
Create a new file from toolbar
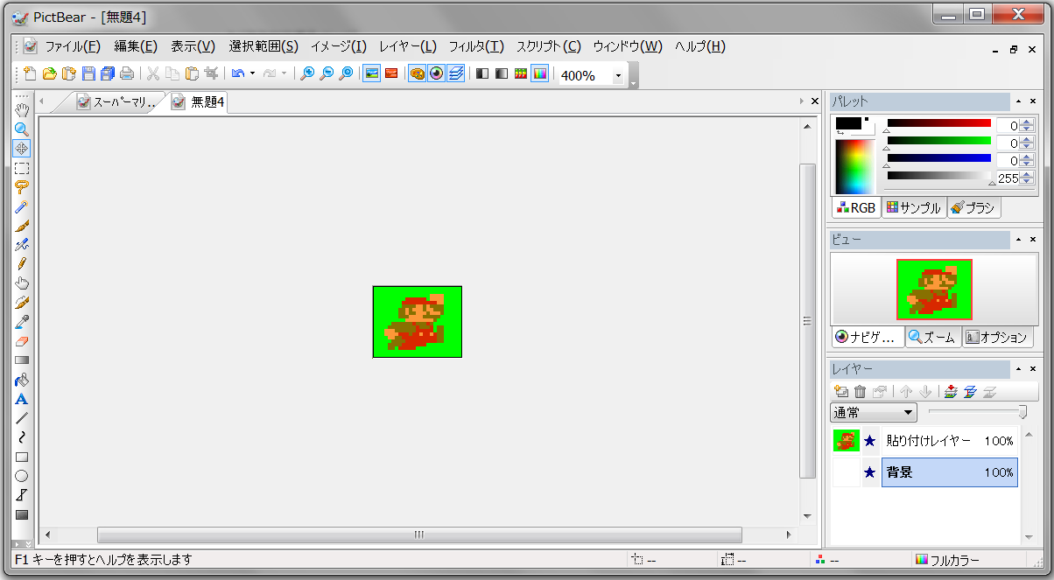(31, 74)
